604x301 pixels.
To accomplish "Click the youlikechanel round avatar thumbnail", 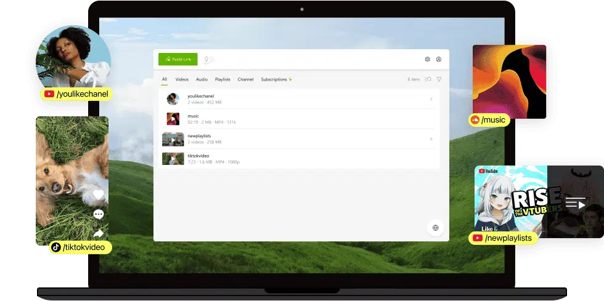I will click(x=173, y=99).
